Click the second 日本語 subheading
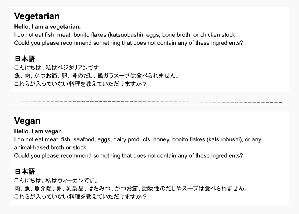 (x=25, y=172)
